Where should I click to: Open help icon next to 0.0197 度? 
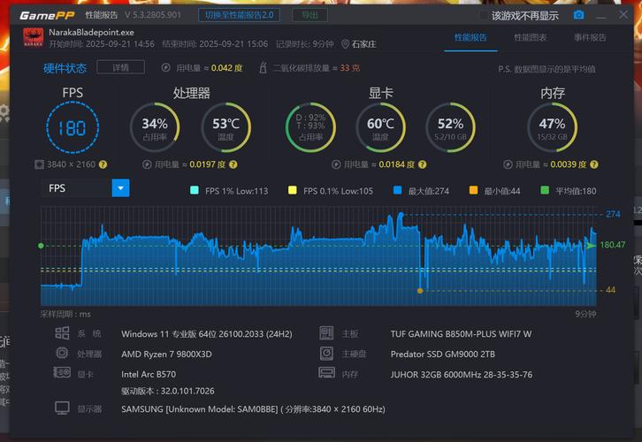233,164
